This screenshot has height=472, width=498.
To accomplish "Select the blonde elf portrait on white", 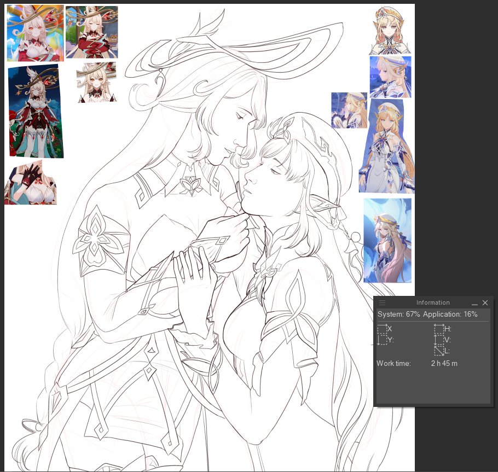I will [390, 31].
